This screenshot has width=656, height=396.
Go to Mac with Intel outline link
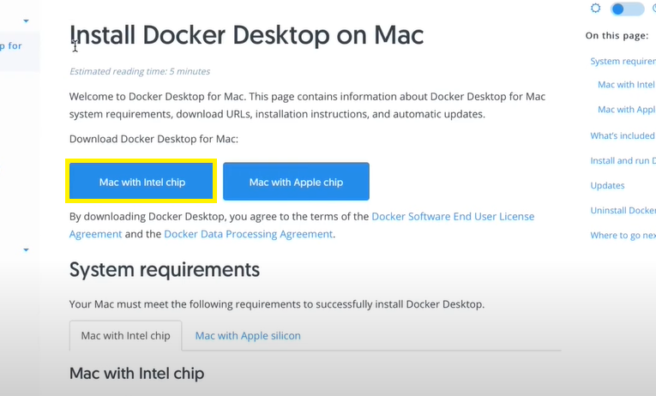click(626, 85)
